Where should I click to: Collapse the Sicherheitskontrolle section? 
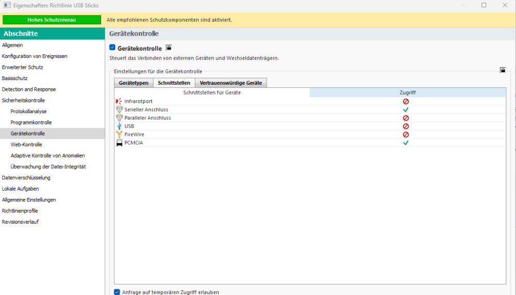point(23,101)
